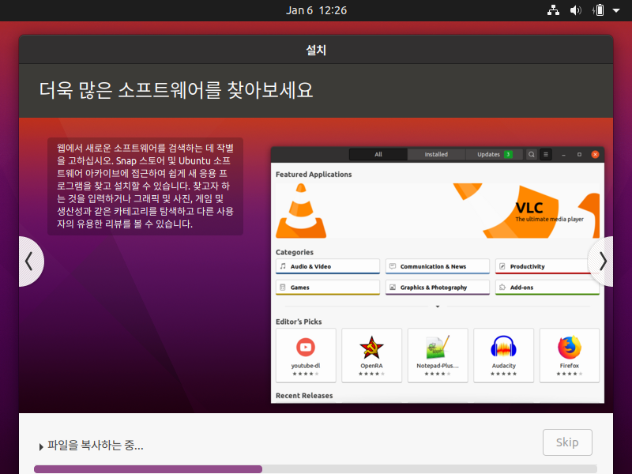
Task: Click the VLC featured banner
Action: click(438, 210)
